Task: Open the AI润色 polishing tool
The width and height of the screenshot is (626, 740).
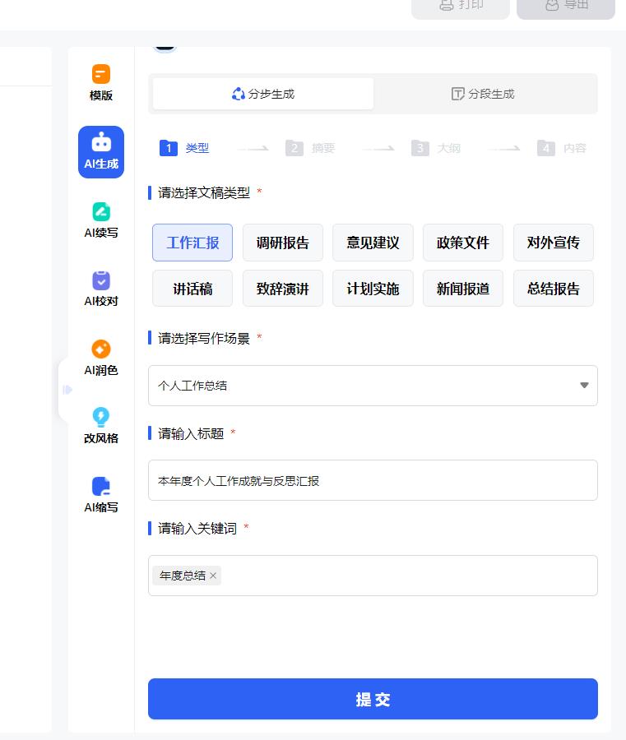Action: (x=101, y=358)
